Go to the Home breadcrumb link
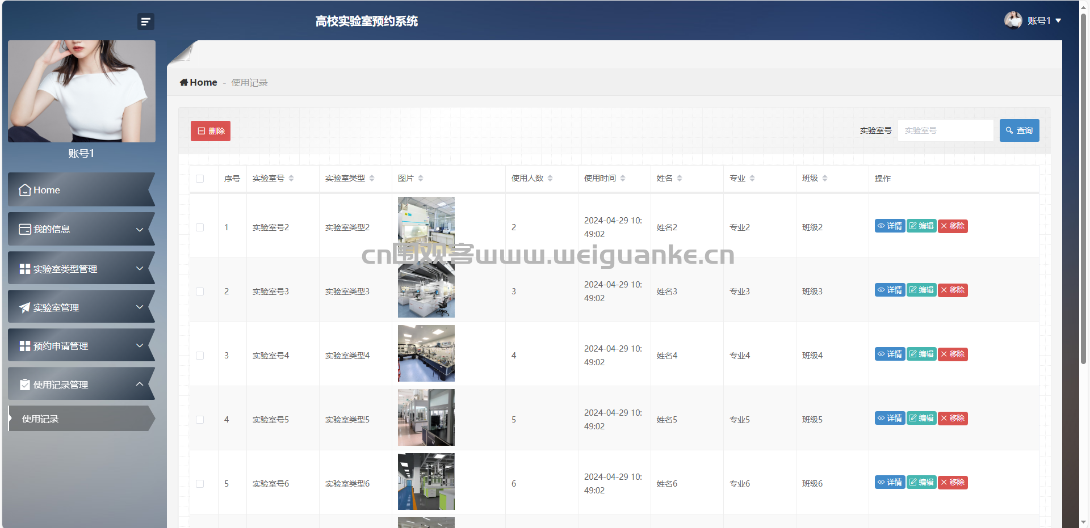Image resolution: width=1090 pixels, height=528 pixels. [199, 82]
